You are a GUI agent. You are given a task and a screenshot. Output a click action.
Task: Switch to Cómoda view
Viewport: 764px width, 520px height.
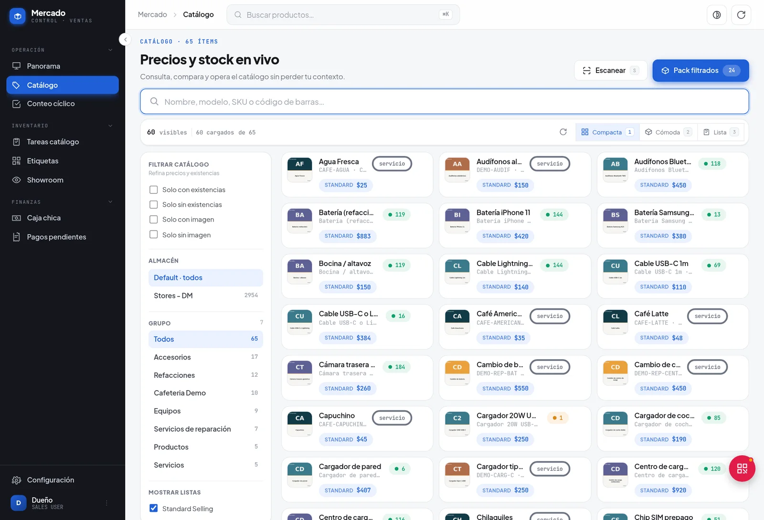668,132
